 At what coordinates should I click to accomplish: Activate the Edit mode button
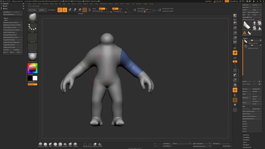click(60, 10)
